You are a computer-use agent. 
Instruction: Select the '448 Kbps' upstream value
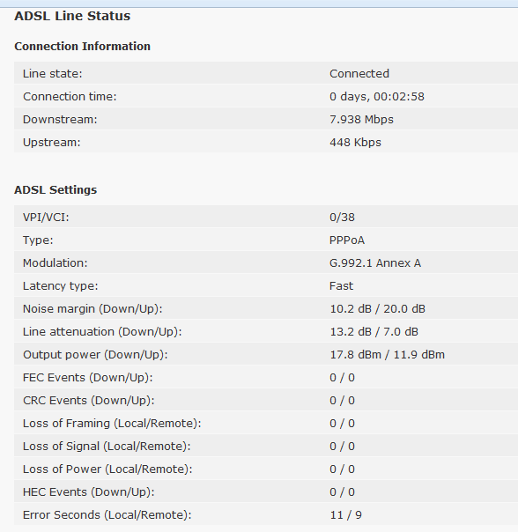355,143
